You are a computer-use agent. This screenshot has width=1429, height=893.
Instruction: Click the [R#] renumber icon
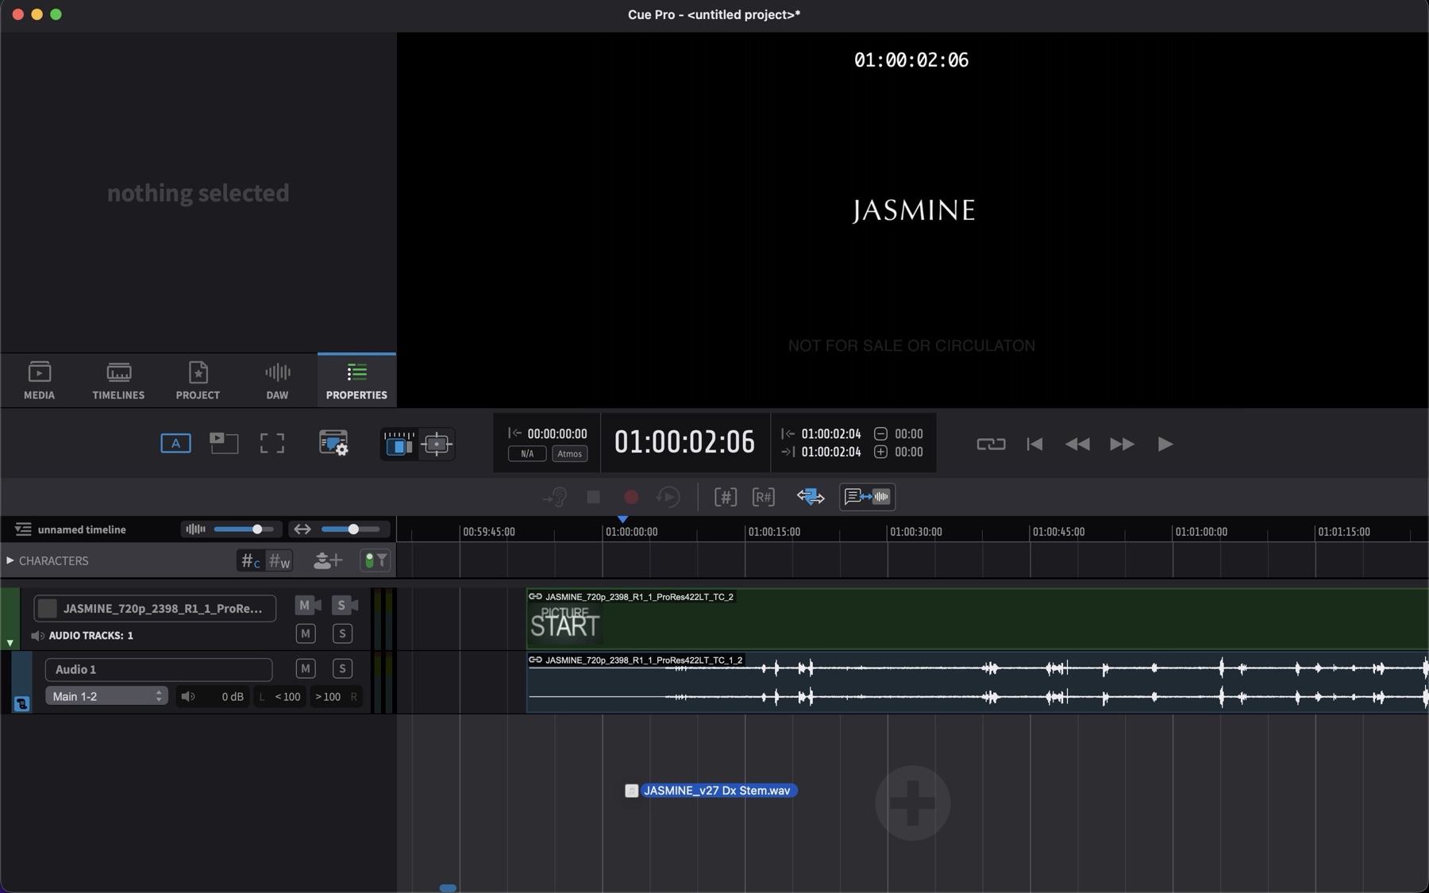click(764, 497)
